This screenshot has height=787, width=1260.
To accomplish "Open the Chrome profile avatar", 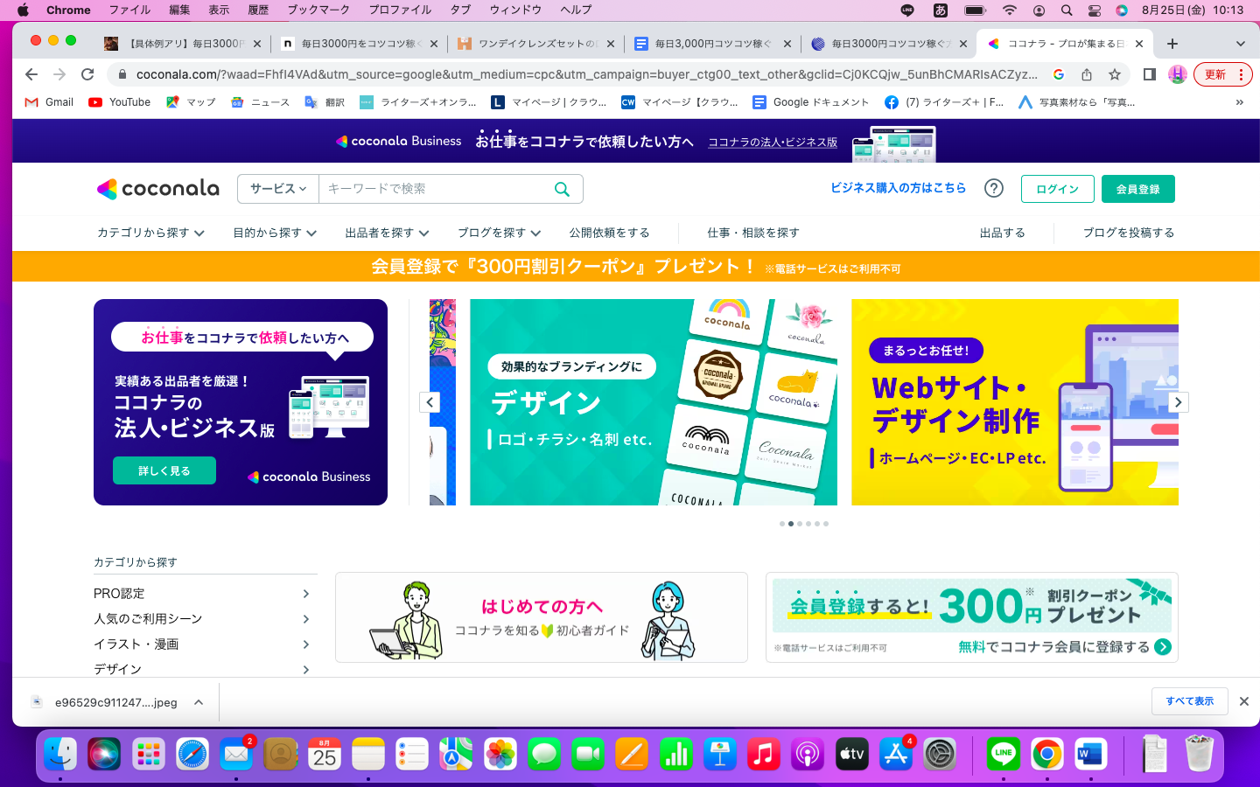I will click(1178, 74).
